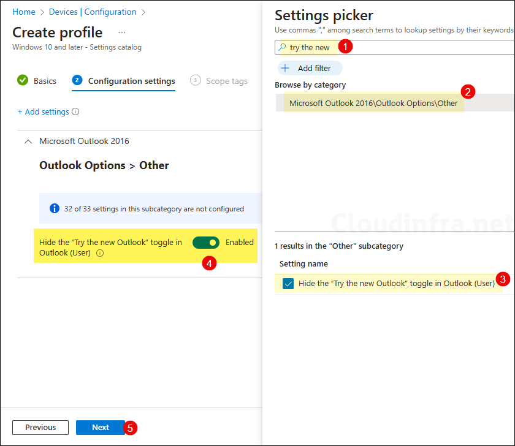Disable the Hide Try the new Outlook toggle
The image size is (515, 446).
206,243
